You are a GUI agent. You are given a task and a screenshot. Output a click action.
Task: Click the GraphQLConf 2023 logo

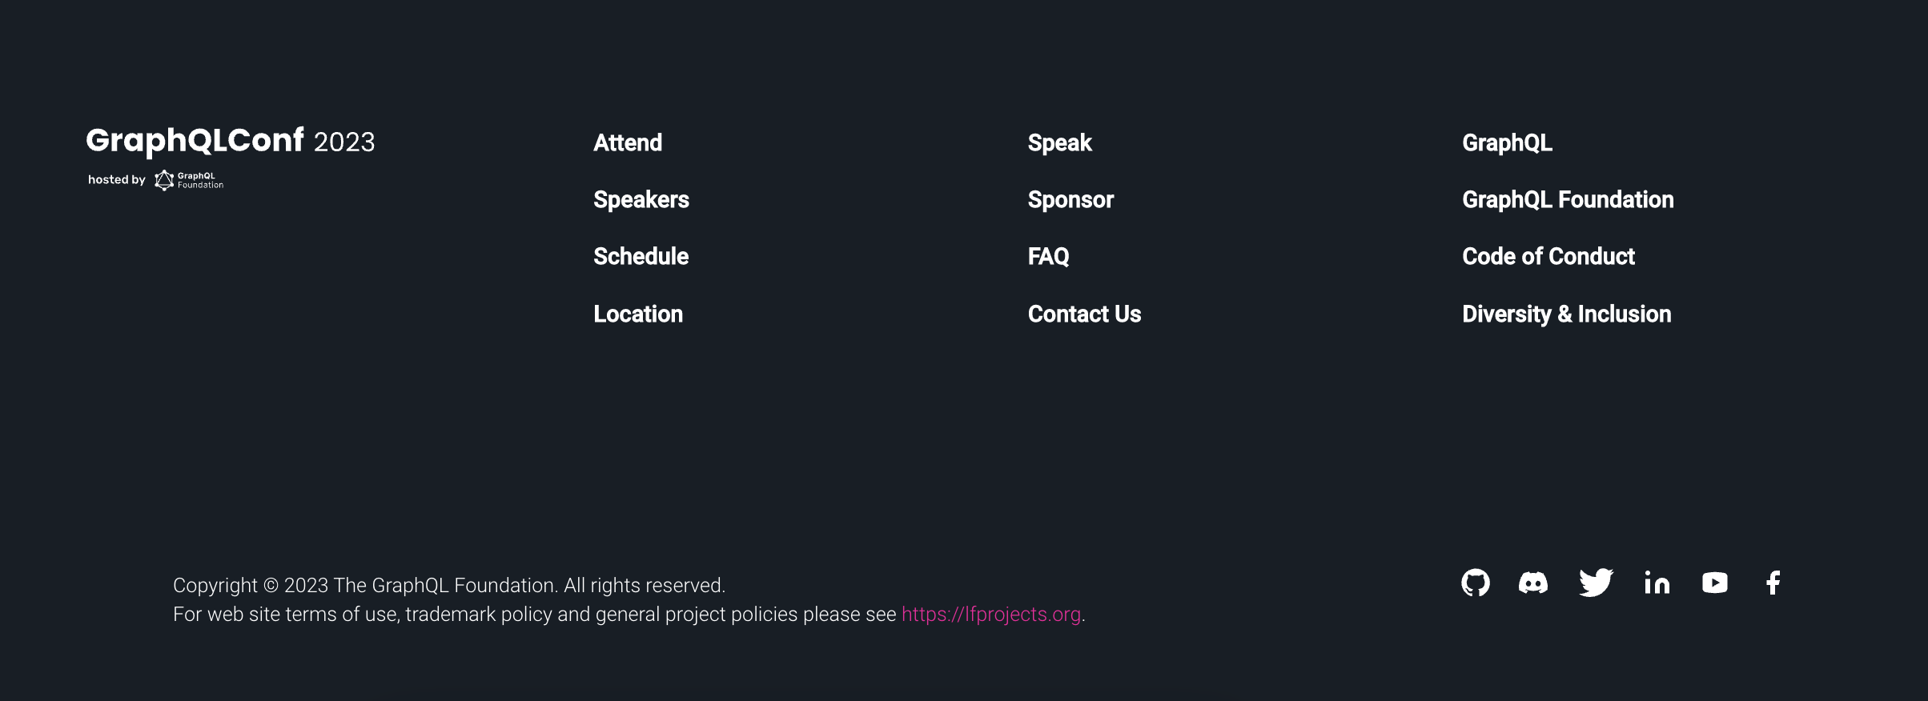click(x=231, y=141)
